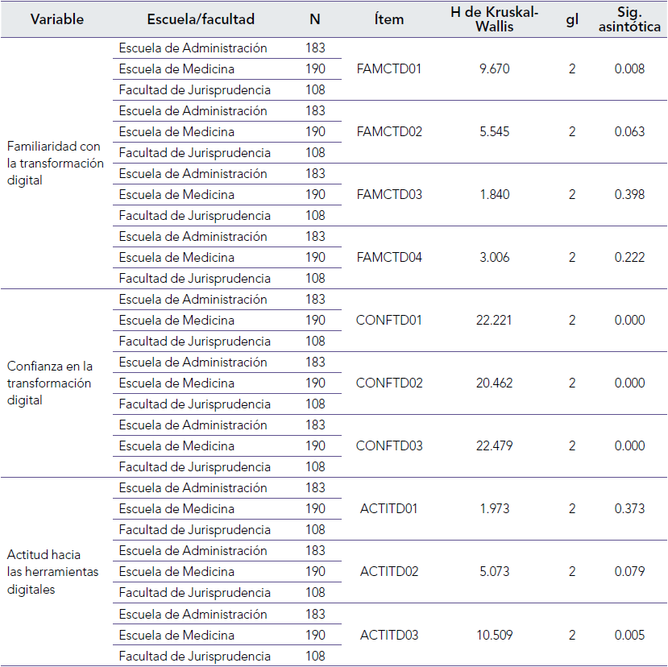668x667 pixels.
Task: Select the FAMCTD03 item cell
Action: point(388,195)
